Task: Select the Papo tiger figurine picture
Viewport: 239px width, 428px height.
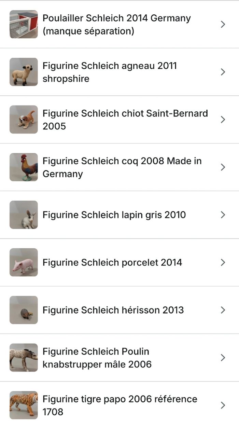Action: point(24,405)
